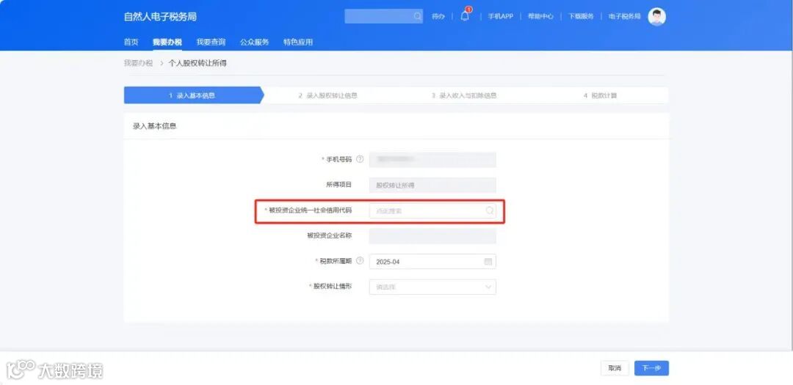Open 电子税务局 link
This screenshot has height=385, width=793.
pos(625,17)
